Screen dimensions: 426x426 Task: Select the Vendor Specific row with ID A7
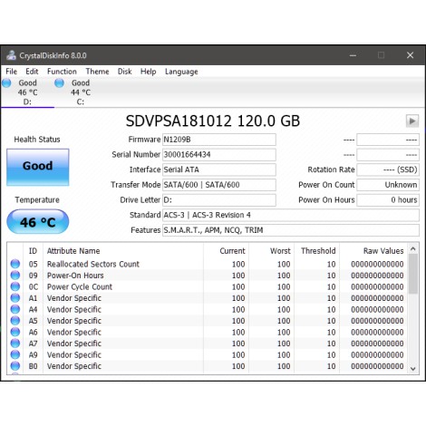click(x=208, y=344)
